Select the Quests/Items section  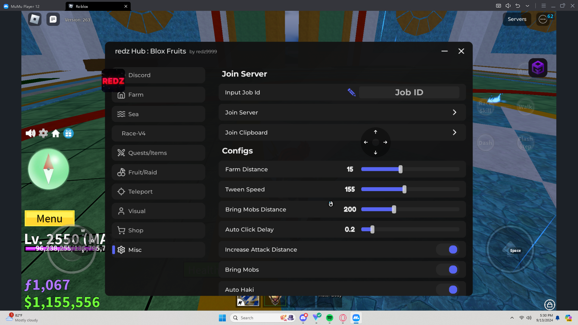[159, 153]
